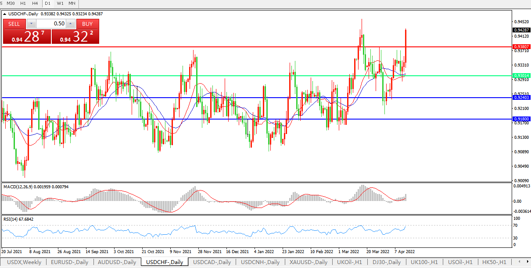Choose the MN monthly timeframe
This screenshot has height=268, width=531.
click(x=72, y=4)
